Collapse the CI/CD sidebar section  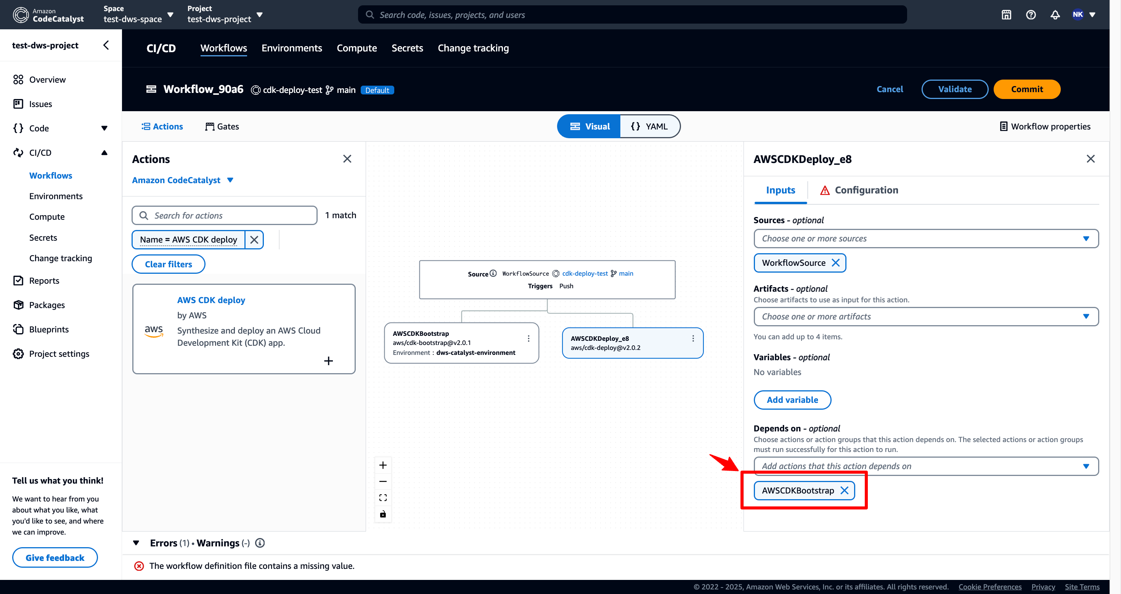[x=104, y=153]
